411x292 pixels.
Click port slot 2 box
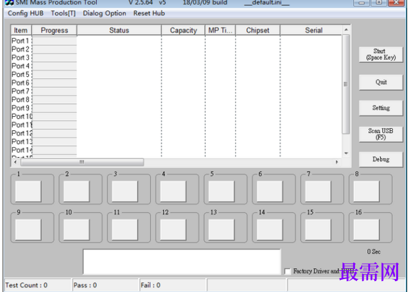(76, 191)
